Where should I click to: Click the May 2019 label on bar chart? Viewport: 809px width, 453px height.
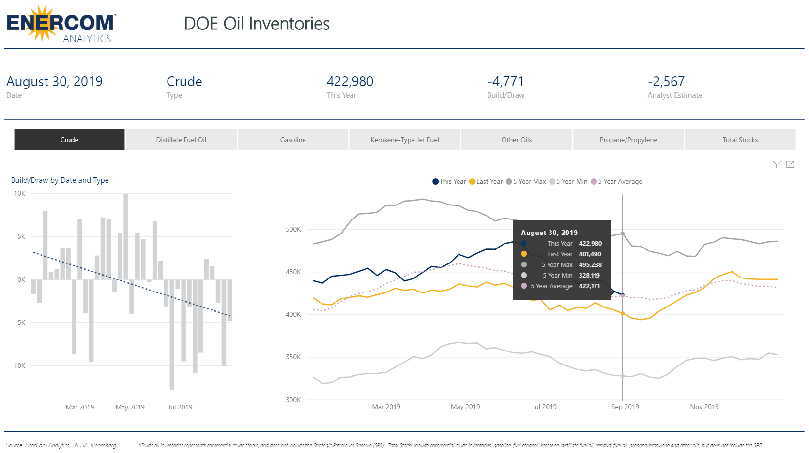click(x=130, y=407)
